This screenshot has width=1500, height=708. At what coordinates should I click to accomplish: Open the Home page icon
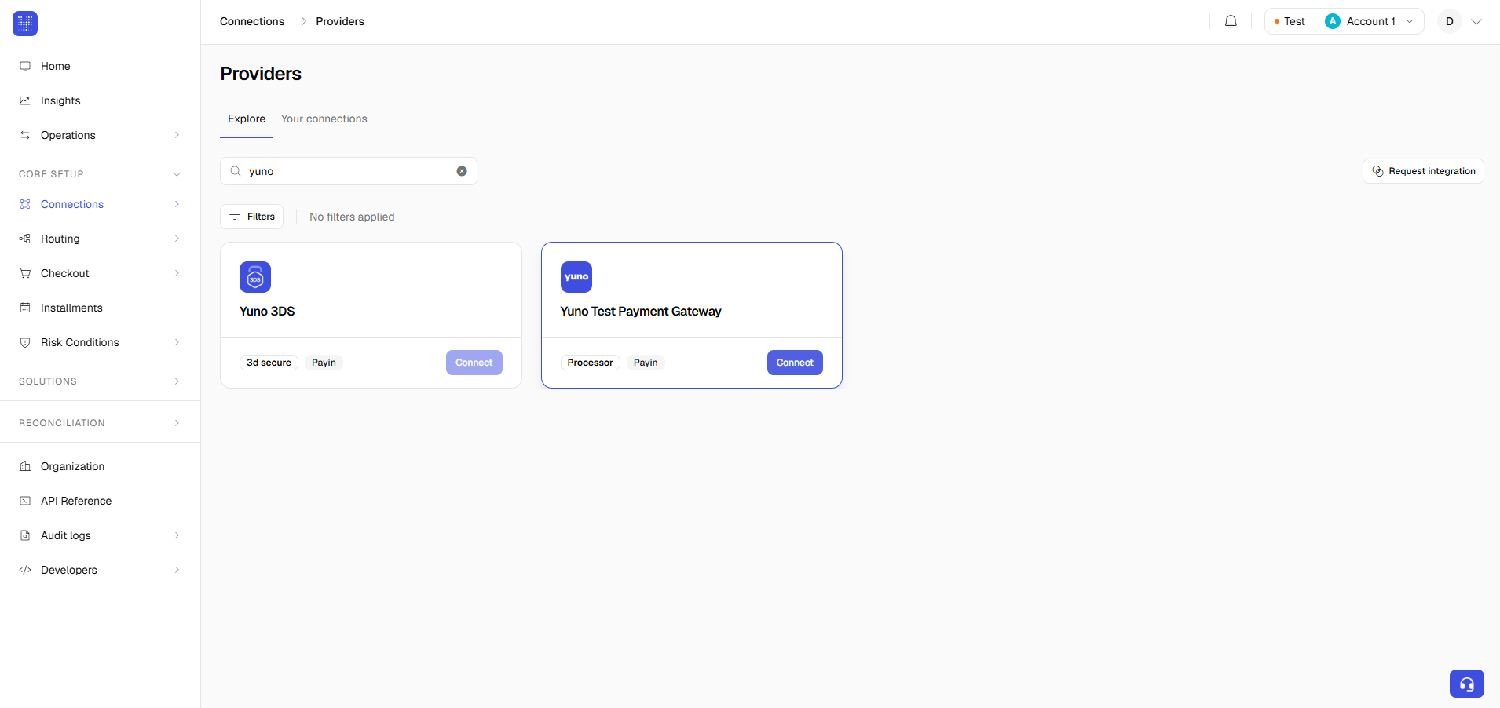click(25, 66)
